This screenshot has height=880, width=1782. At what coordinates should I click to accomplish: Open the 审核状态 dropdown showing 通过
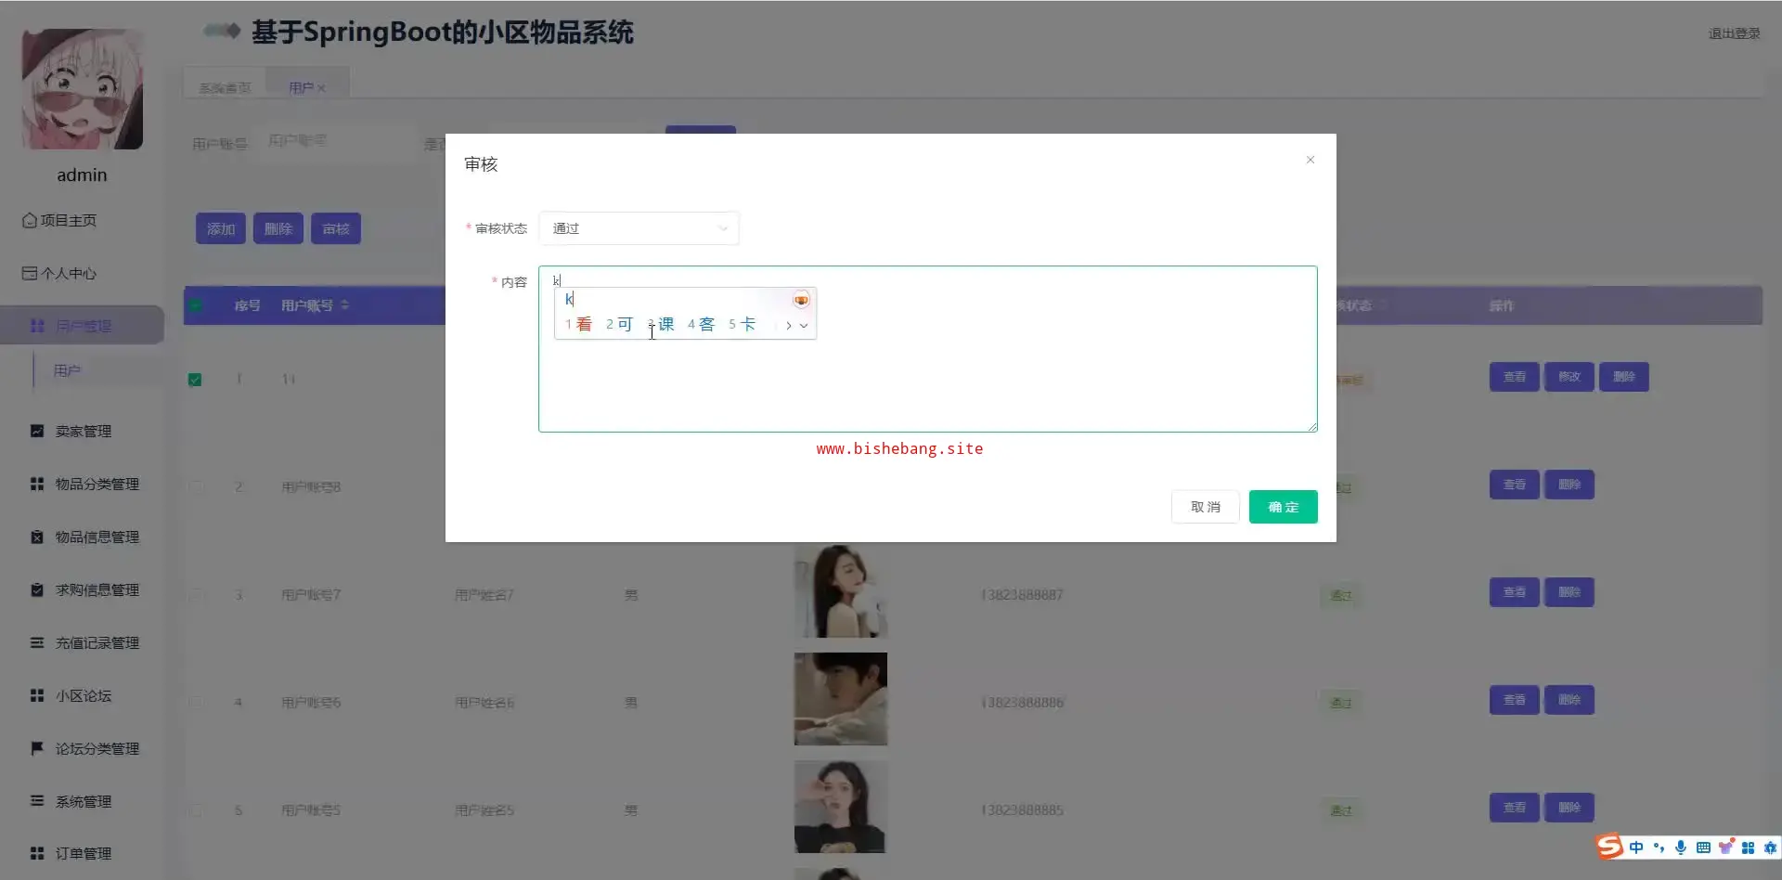click(639, 228)
